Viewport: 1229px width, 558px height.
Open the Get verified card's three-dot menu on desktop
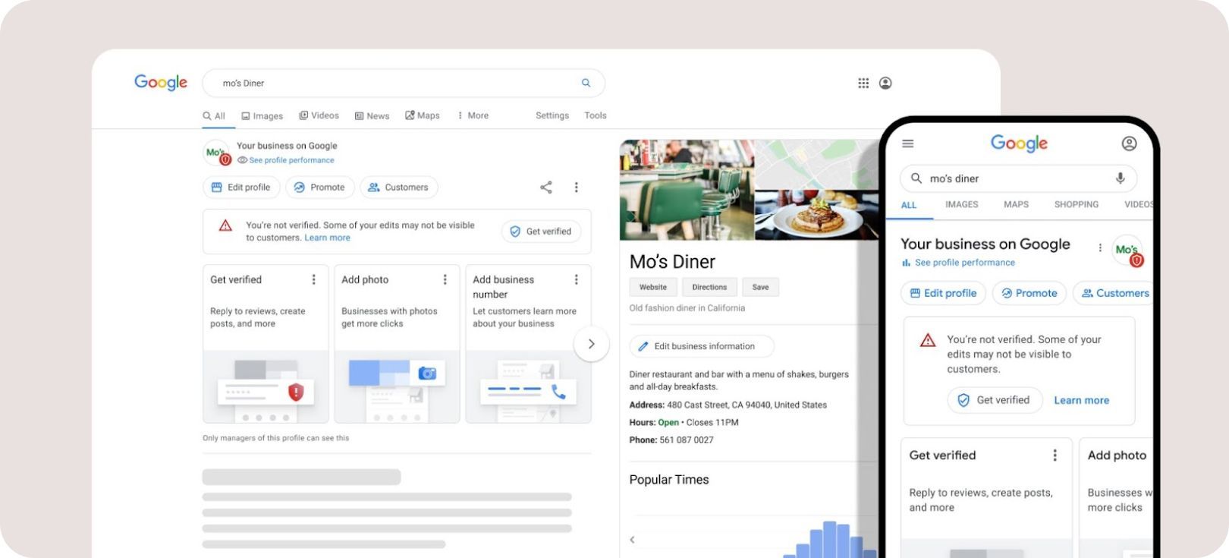(x=314, y=279)
